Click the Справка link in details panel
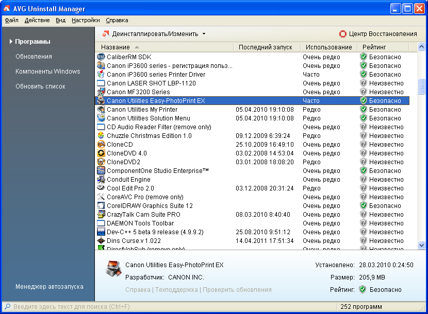Screen dimensions: 428x314 138,289
